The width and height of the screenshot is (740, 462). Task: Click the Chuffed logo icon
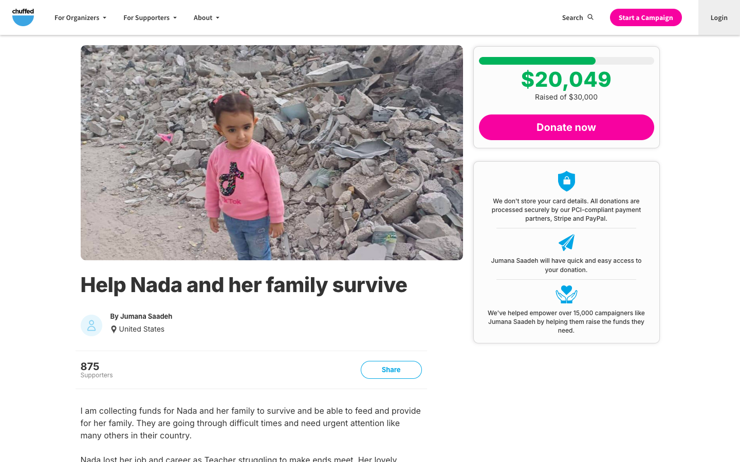23,17
